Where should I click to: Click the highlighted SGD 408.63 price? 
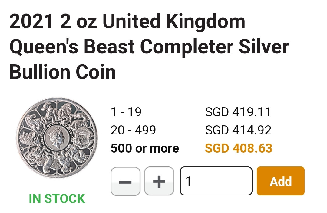point(239,148)
